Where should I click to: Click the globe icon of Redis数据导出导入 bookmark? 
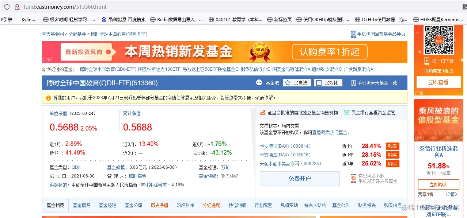point(153,20)
